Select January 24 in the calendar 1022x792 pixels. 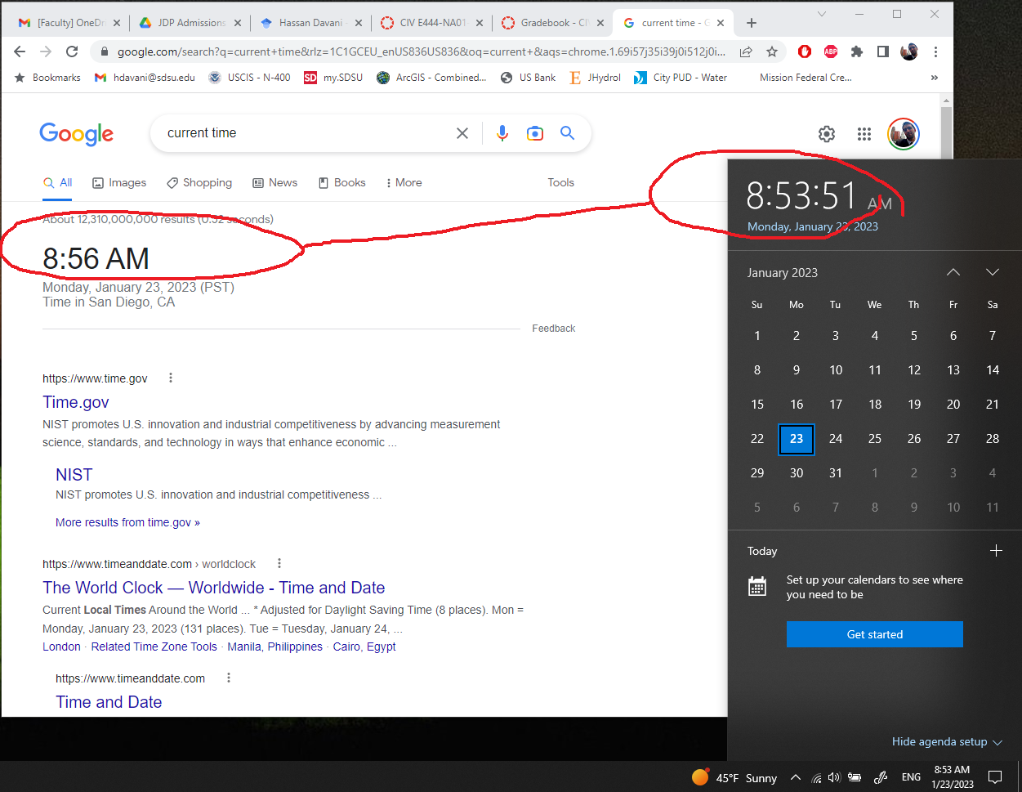pyautogui.click(x=836, y=439)
